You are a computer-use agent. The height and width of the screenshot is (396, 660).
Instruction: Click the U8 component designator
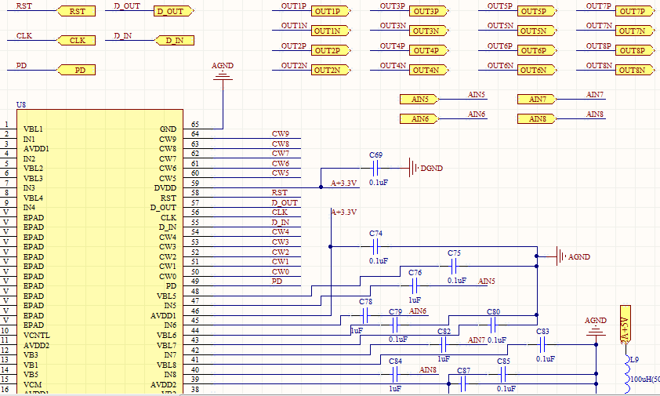pyautogui.click(x=21, y=104)
